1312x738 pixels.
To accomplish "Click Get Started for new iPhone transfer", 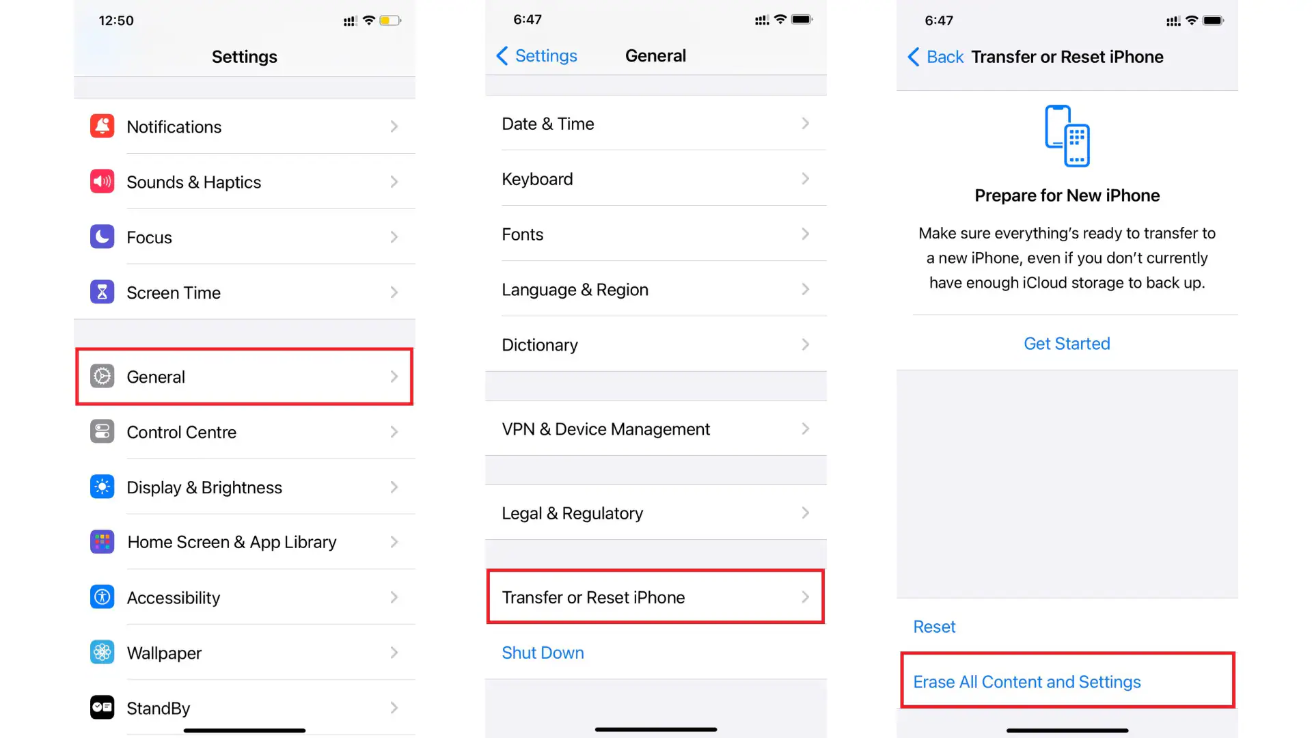I will [x=1066, y=343].
